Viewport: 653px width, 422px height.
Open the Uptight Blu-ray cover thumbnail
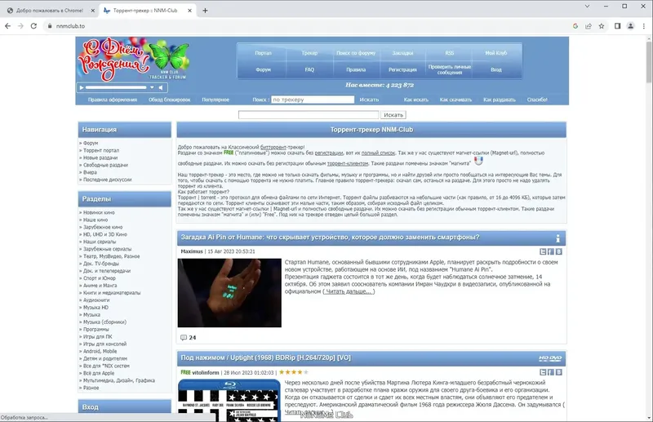click(x=229, y=400)
